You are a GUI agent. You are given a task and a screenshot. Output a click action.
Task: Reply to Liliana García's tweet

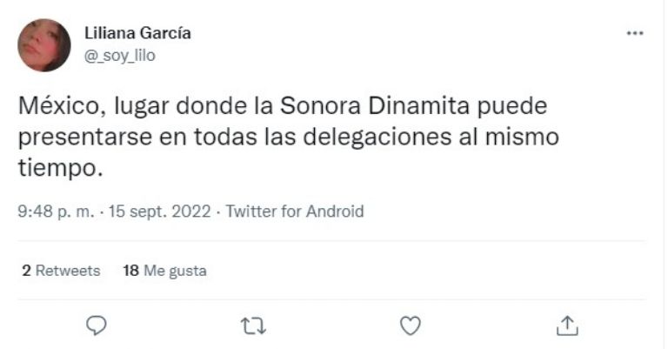pyautogui.click(x=97, y=325)
